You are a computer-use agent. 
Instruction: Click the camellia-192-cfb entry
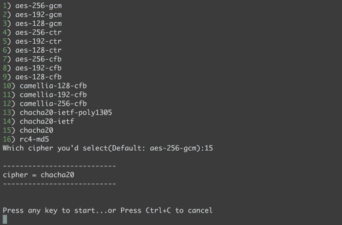pyautogui.click(x=45, y=95)
